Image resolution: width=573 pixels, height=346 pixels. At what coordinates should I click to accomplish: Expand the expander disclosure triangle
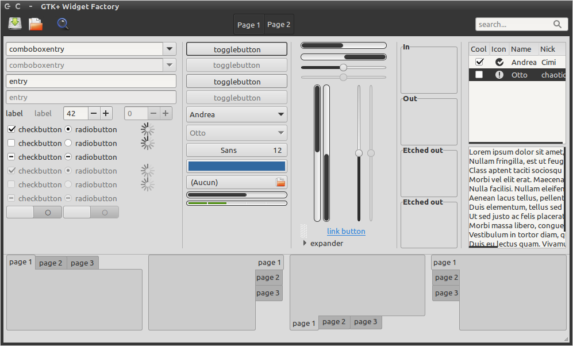[305, 243]
